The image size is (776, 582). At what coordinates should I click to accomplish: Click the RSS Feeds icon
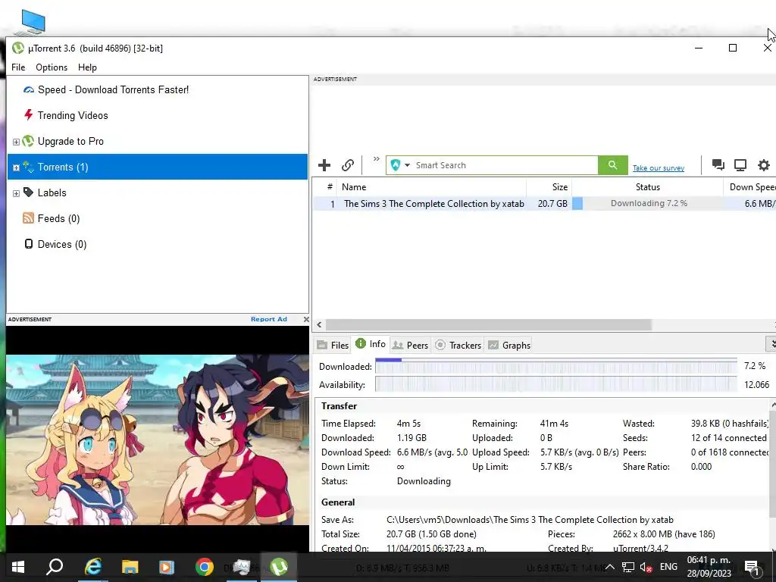28,217
